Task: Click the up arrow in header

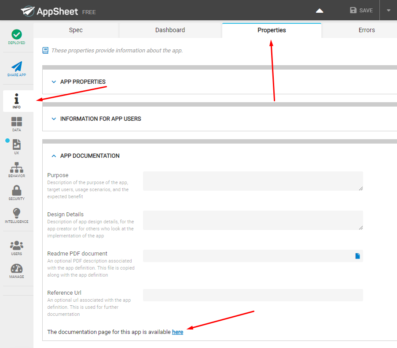Action: pyautogui.click(x=320, y=11)
